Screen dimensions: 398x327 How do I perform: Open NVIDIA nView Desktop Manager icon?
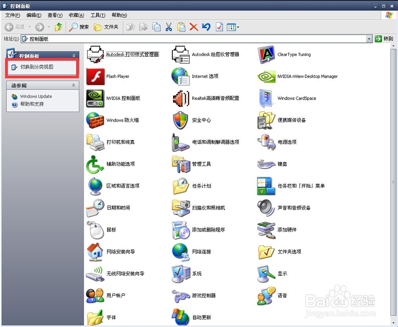pyautogui.click(x=266, y=76)
